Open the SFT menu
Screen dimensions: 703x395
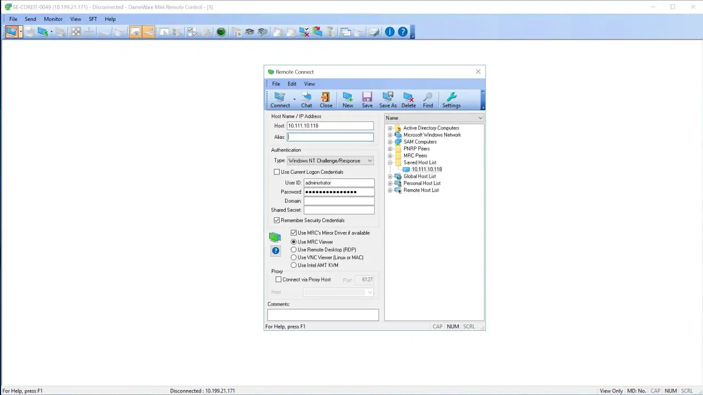click(x=93, y=19)
